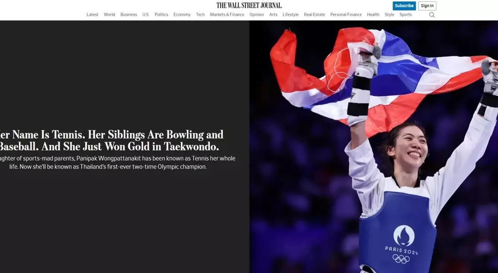Open the search magnifier icon
498x273 pixels.
tap(432, 15)
